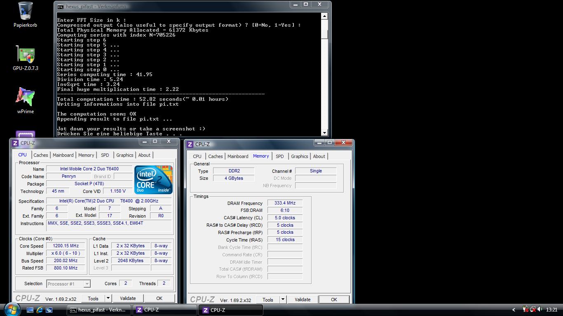Viewport: 563px width, 316px height.
Task: Select About tab in right CPU-Z
Action: [x=319, y=156]
